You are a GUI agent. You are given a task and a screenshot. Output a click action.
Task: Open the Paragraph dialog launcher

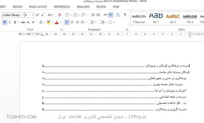[x=127, y=30]
